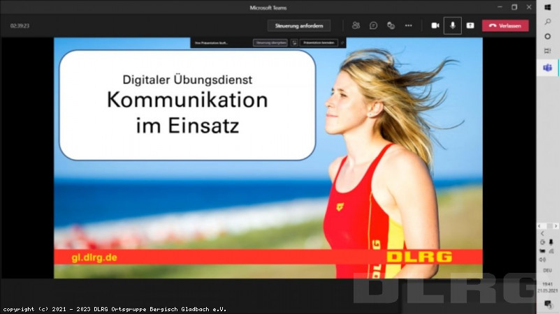
Task: Click the network signal tray icon
Action: click(x=551, y=251)
